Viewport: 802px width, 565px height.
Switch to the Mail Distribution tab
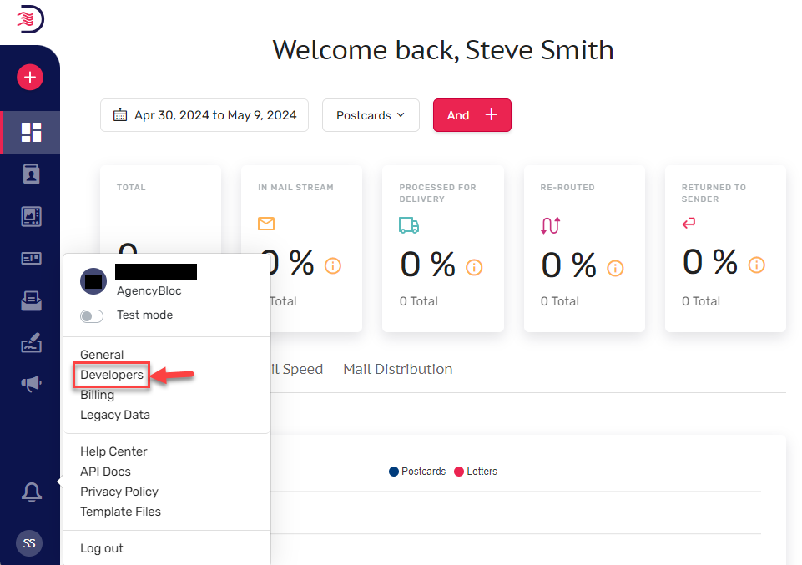(x=397, y=369)
